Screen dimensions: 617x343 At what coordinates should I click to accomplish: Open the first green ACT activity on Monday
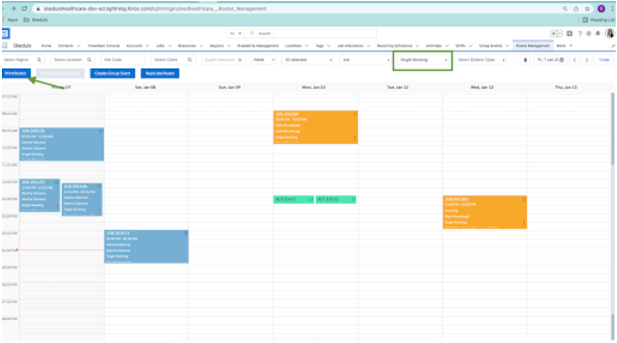pyautogui.click(x=293, y=200)
